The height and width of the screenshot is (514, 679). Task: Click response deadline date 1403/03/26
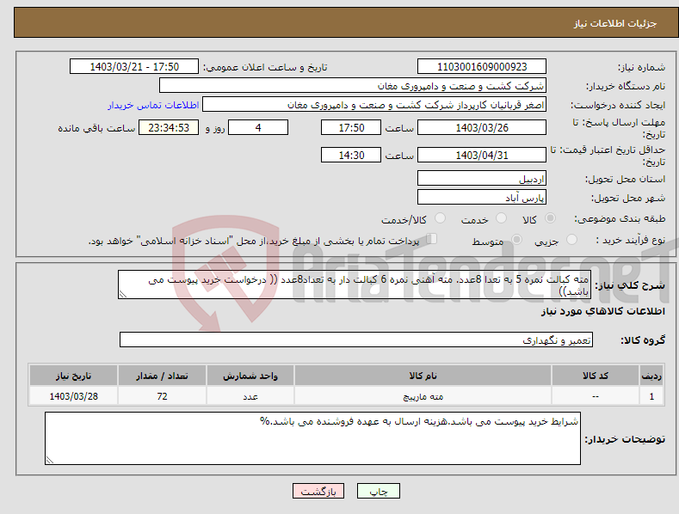[482, 127]
